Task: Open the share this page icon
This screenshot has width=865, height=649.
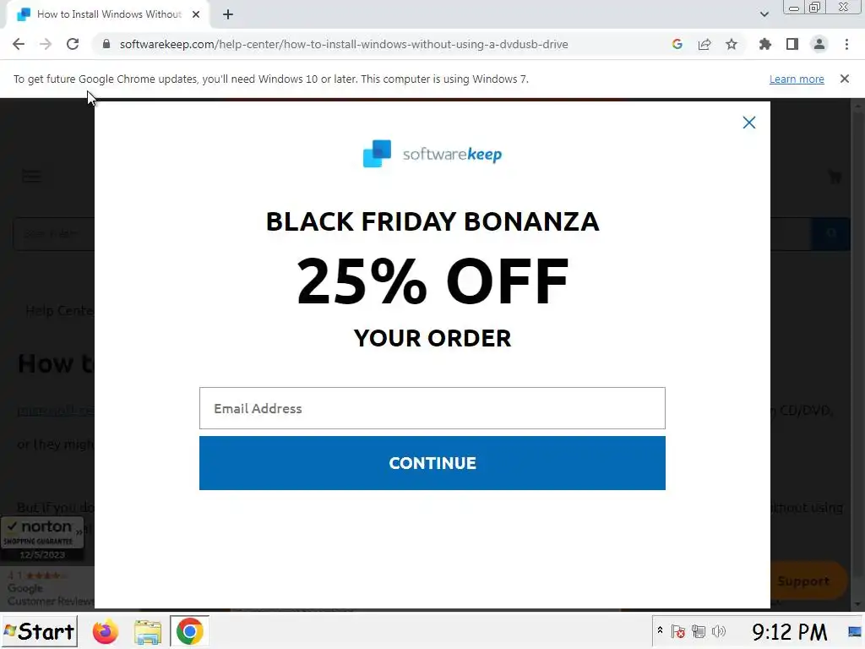Action: 705,44
